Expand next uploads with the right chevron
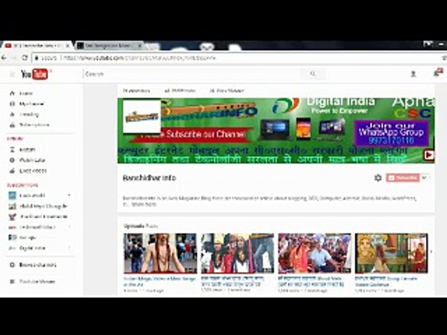Image resolution: width=447 pixels, height=335 pixels. click(x=431, y=252)
